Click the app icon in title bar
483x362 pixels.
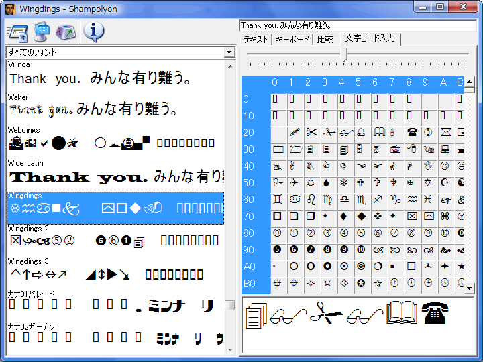click(10, 9)
